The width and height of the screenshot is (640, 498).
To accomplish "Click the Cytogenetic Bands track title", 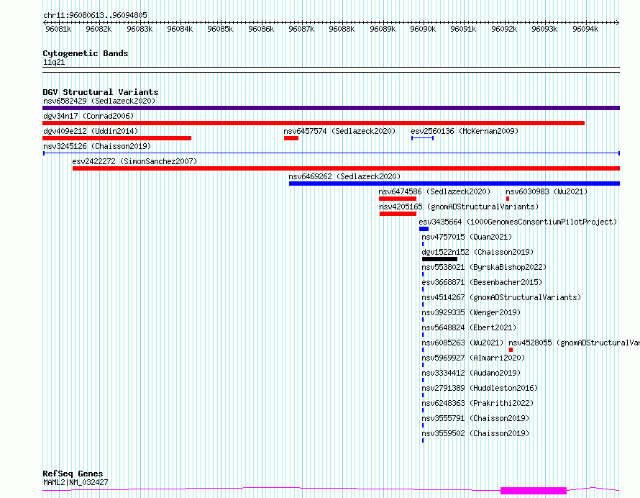I will point(86,53).
